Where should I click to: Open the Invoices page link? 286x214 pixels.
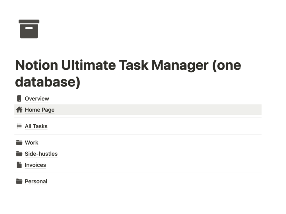[x=35, y=165]
